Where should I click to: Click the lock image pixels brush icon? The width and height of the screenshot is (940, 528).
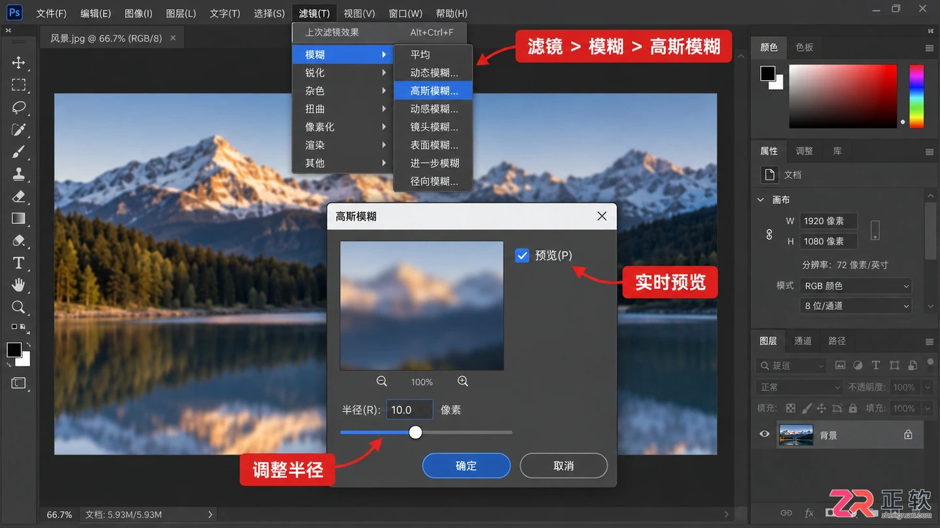[806, 409]
